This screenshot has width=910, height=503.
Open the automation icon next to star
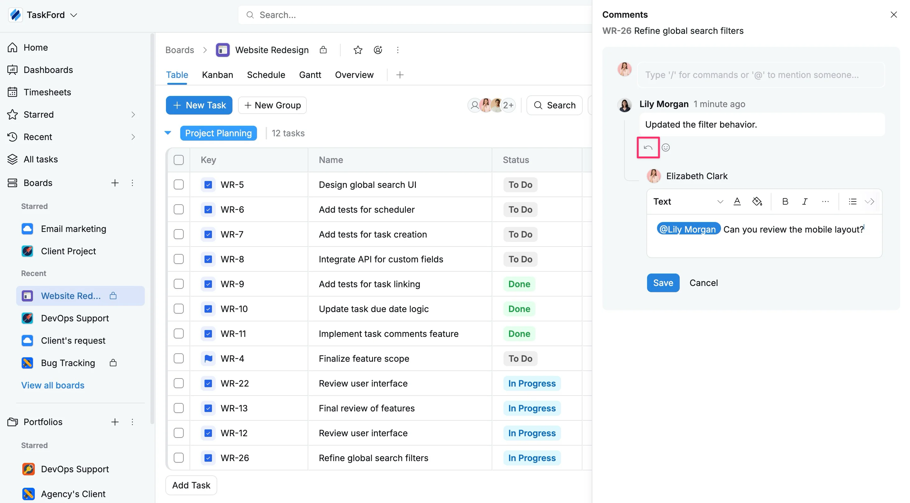[x=378, y=50]
